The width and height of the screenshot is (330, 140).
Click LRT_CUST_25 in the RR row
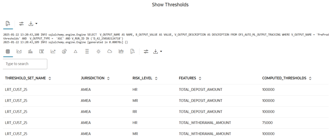16,112
